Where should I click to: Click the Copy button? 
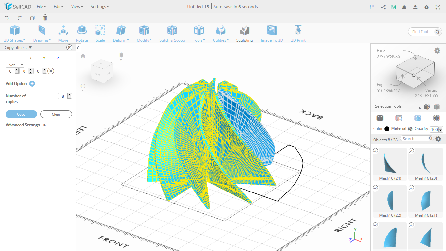(21, 114)
